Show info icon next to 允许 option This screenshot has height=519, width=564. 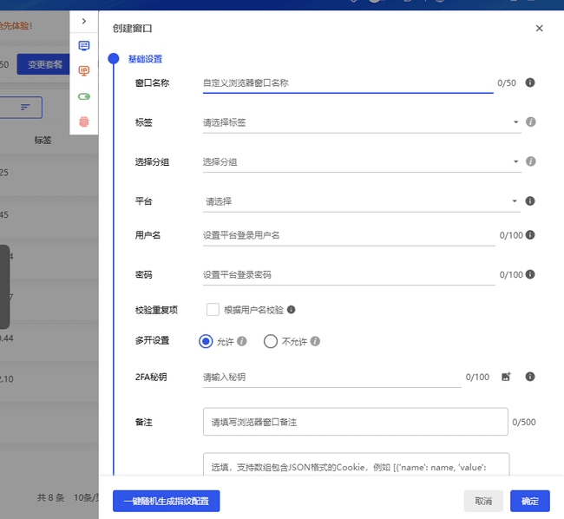pos(242,341)
